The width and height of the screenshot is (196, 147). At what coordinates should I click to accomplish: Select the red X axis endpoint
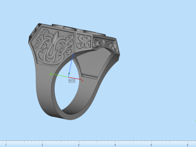[x=82, y=81]
